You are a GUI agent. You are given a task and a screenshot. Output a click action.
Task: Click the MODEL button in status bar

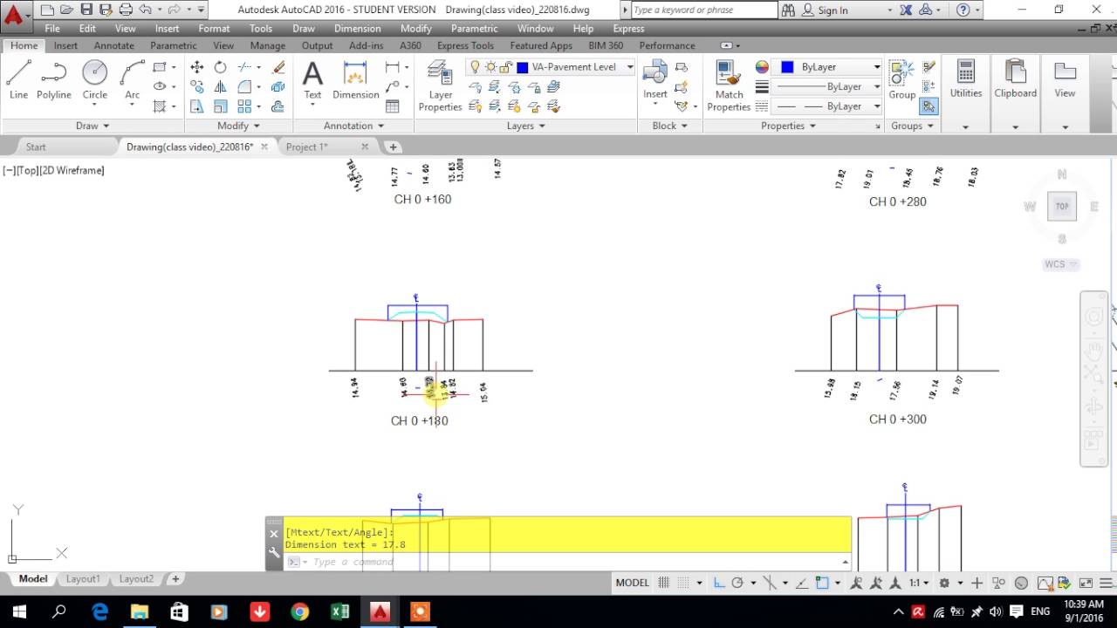[x=633, y=583]
